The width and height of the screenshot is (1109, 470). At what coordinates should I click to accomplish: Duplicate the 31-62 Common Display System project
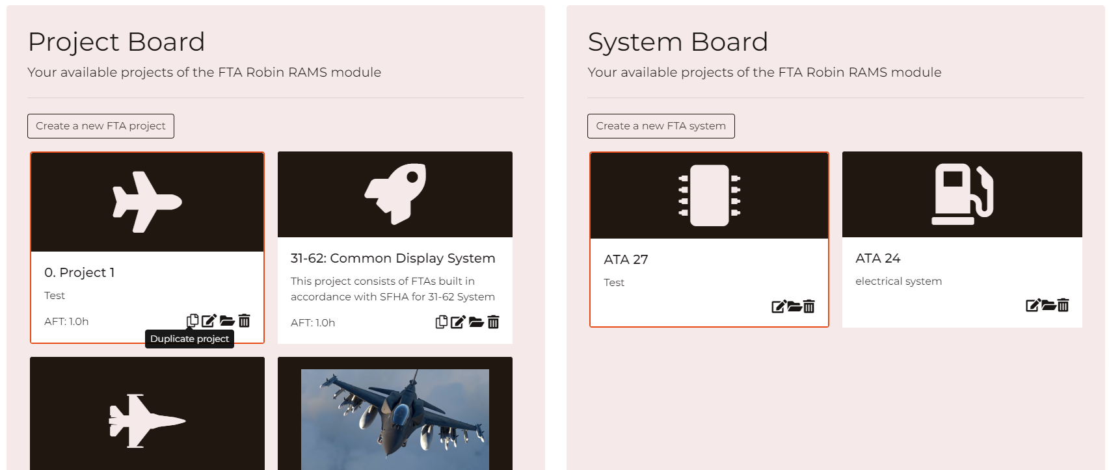click(442, 322)
